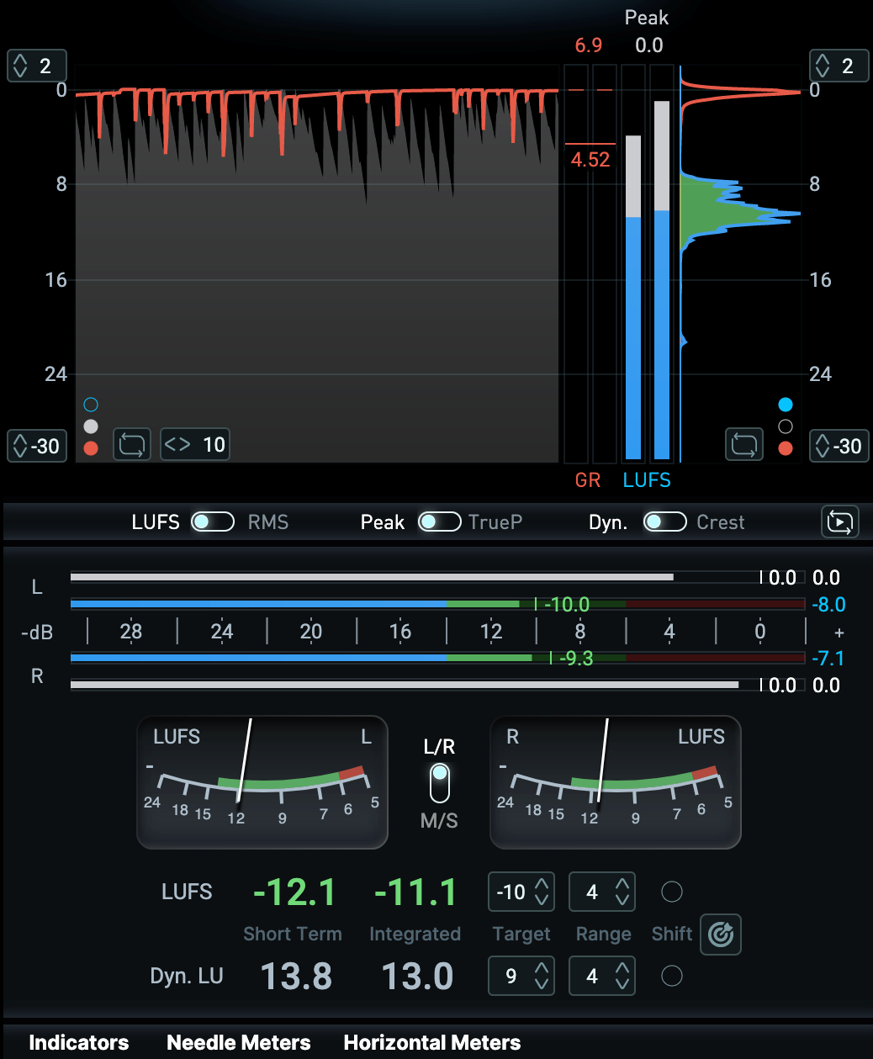The width and height of the screenshot is (873, 1059).
Task: Toggle the red gain reduction dot in history graph
Action: pos(91,448)
